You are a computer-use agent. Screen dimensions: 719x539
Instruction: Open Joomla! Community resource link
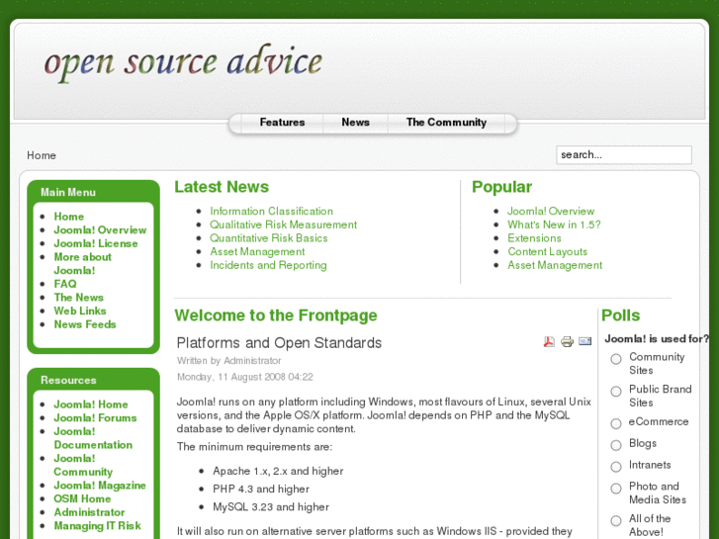83,465
